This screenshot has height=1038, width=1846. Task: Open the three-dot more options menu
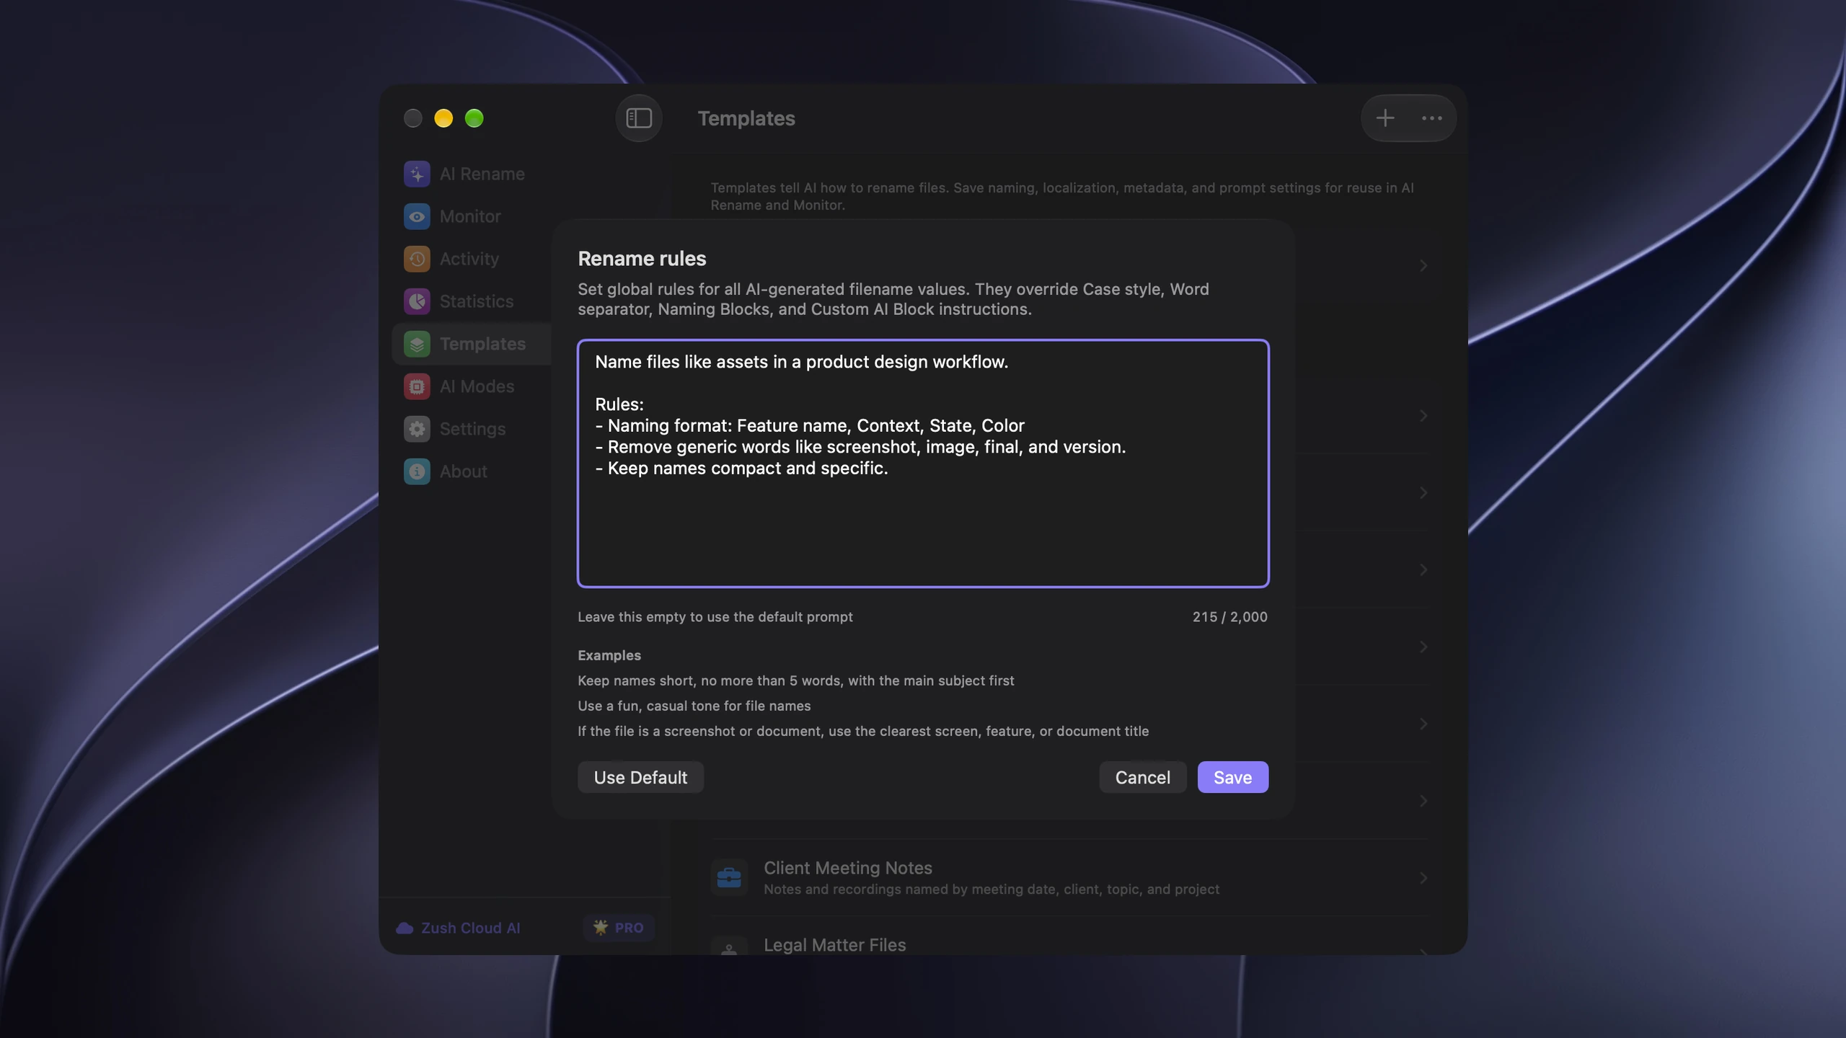1431,118
